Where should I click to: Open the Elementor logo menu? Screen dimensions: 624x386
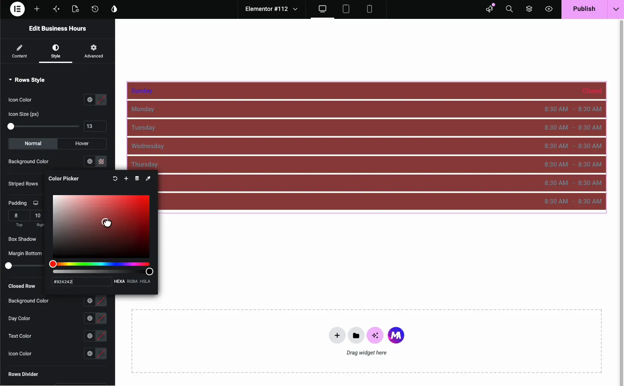click(x=17, y=9)
